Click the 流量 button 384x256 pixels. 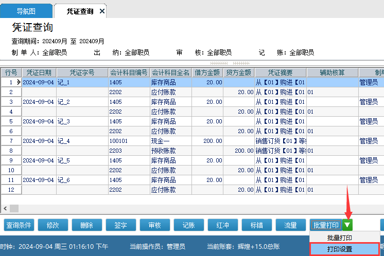(290, 225)
